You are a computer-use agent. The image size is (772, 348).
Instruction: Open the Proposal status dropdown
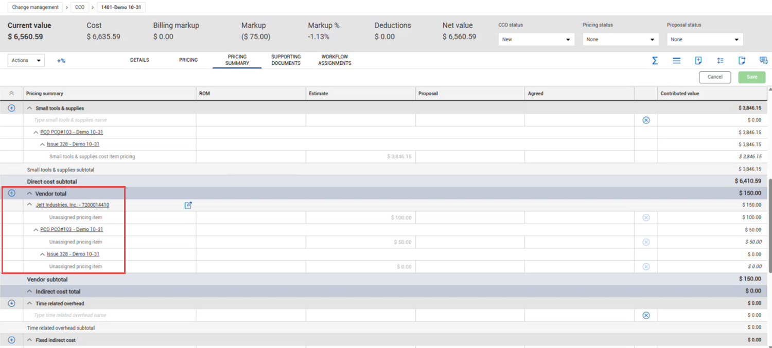click(705, 39)
